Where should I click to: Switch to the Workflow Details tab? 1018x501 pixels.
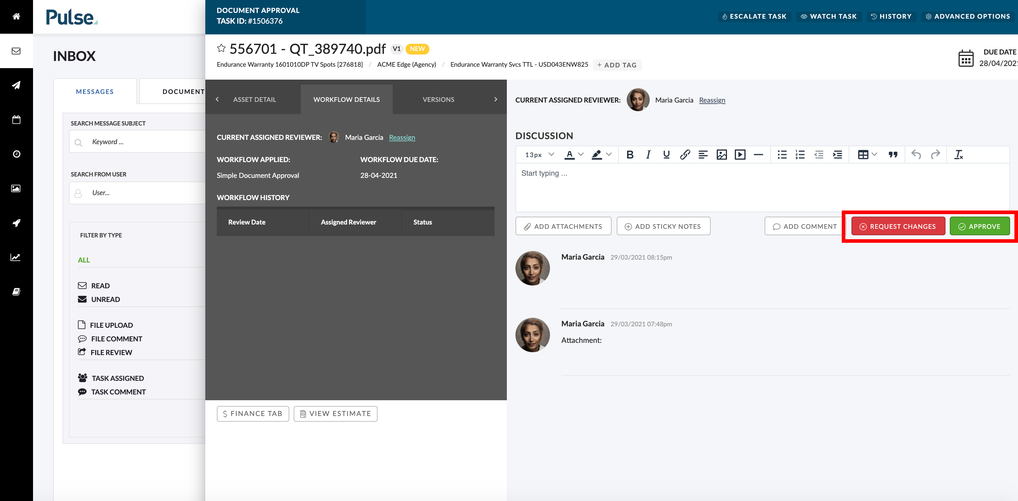(x=347, y=99)
